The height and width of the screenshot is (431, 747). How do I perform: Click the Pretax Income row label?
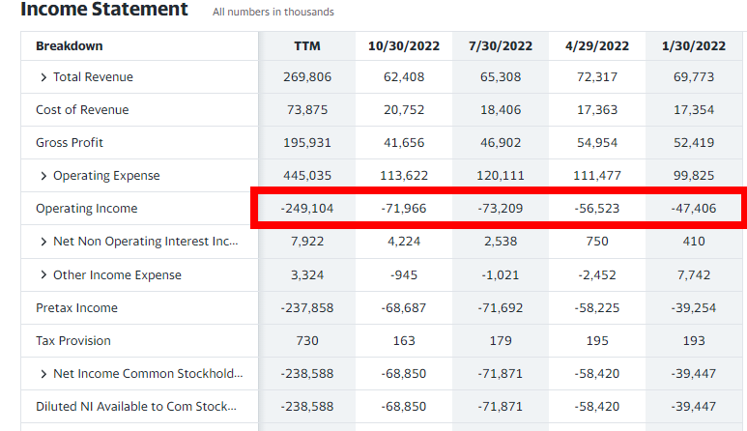(76, 308)
